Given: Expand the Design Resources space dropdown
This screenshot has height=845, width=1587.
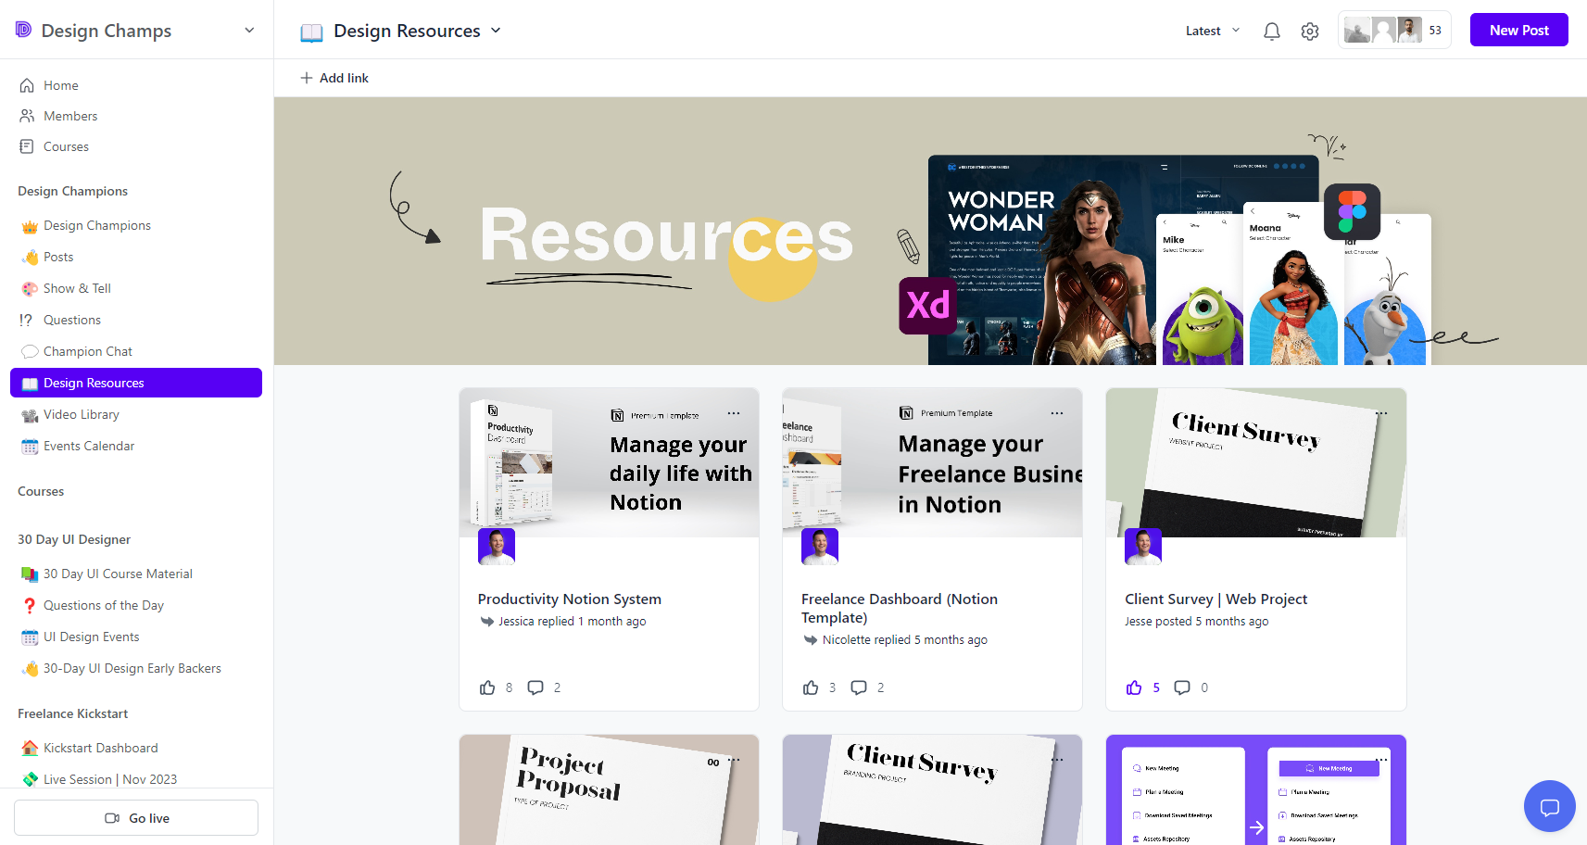Looking at the screenshot, I should point(496,31).
